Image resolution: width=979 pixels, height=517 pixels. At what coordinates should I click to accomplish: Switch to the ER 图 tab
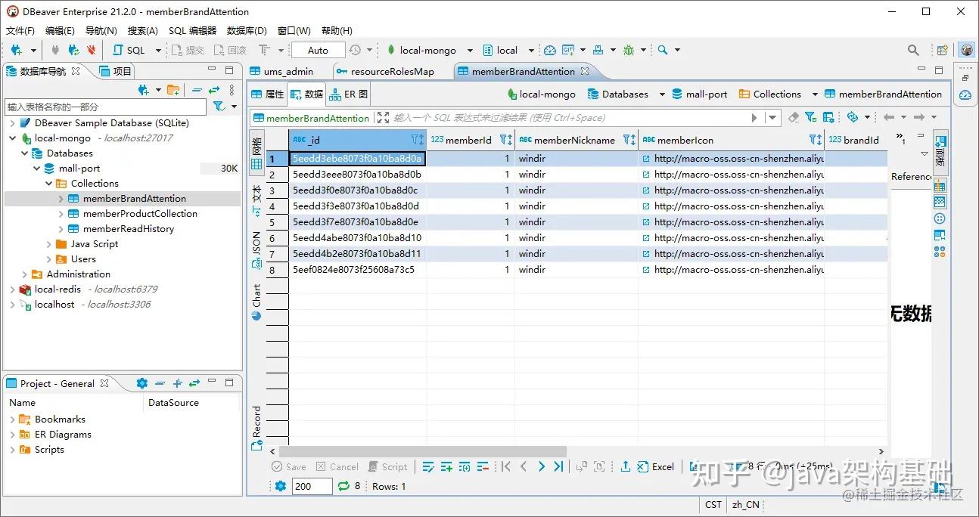349,94
